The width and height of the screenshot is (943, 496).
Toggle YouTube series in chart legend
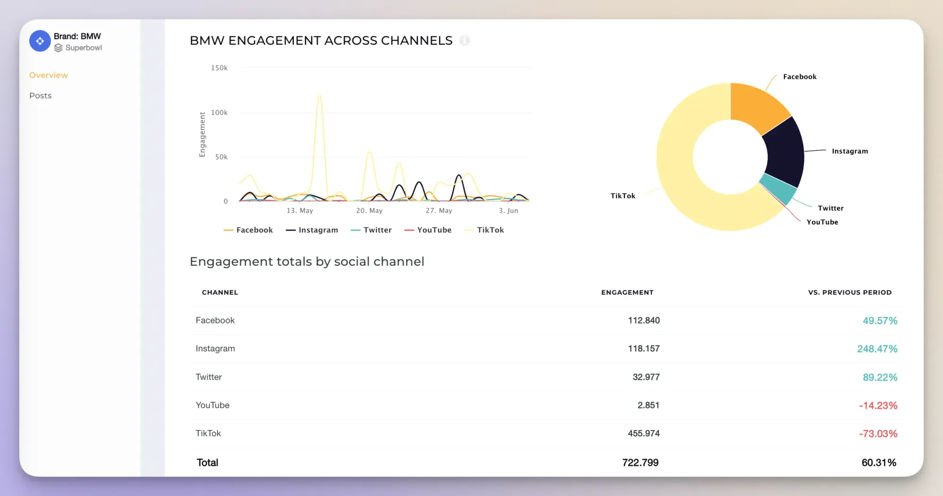[x=428, y=230]
